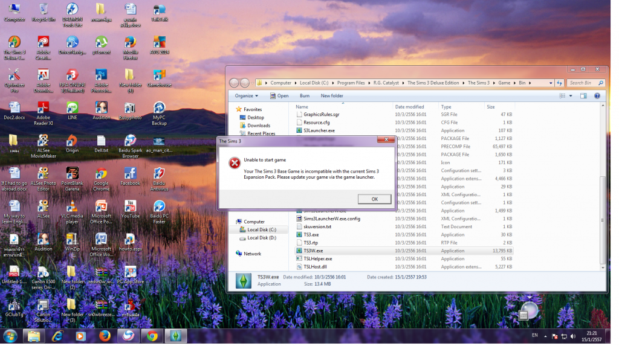Screen dimensions: 619x346
Task: Expand the change view options arrow
Action: point(571,96)
